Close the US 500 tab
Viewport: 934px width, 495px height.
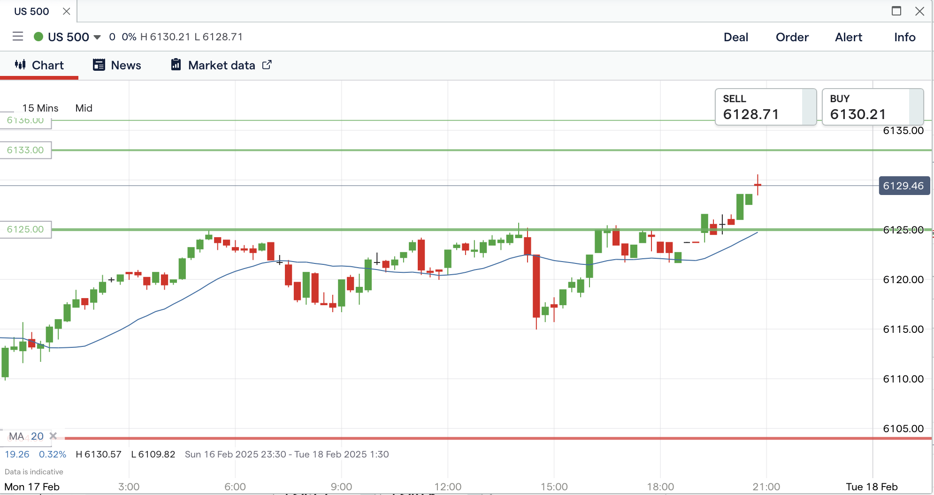tap(67, 11)
